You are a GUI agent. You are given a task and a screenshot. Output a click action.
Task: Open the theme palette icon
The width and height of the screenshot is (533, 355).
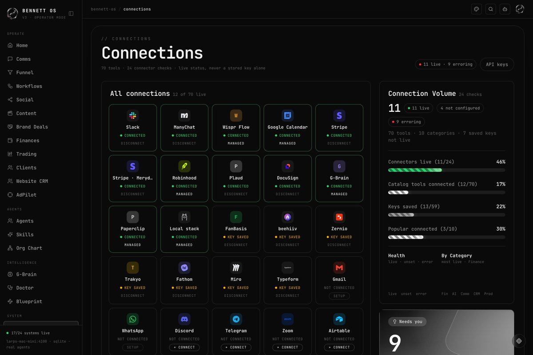[476, 9]
